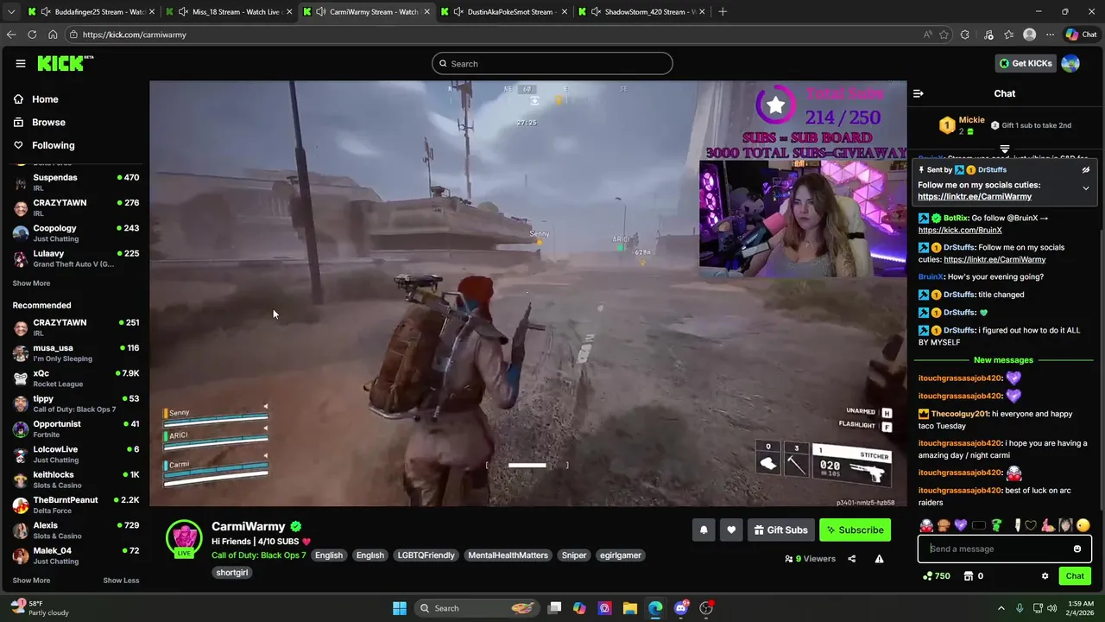Viewport: 1105px width, 622px height.
Task: Switch to ShadowStorm_420 Stream browser tab
Action: tap(641, 12)
